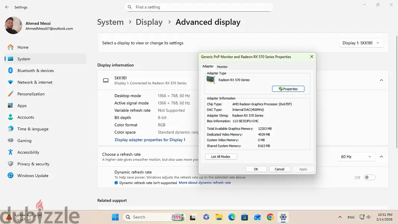Open Gaming settings

(x=46, y=141)
